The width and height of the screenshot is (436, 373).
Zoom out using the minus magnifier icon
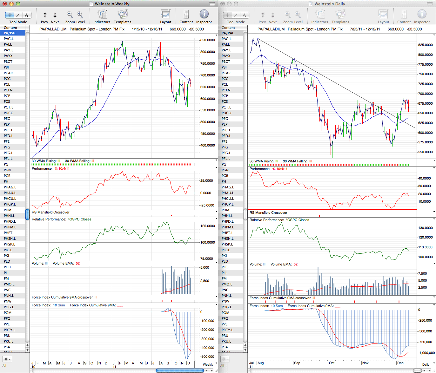tap(70, 15)
